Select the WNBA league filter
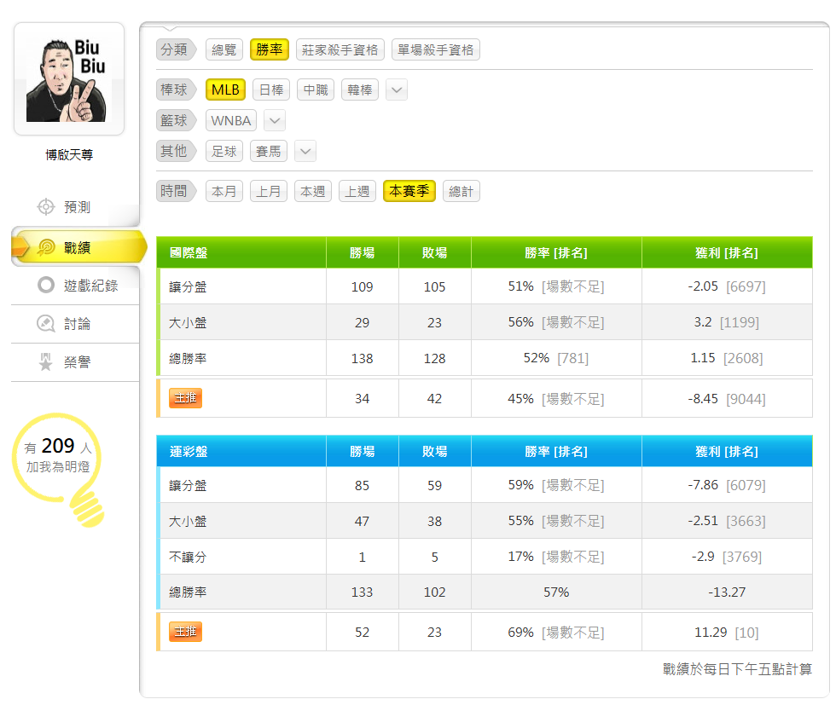836x705 pixels. (x=231, y=120)
